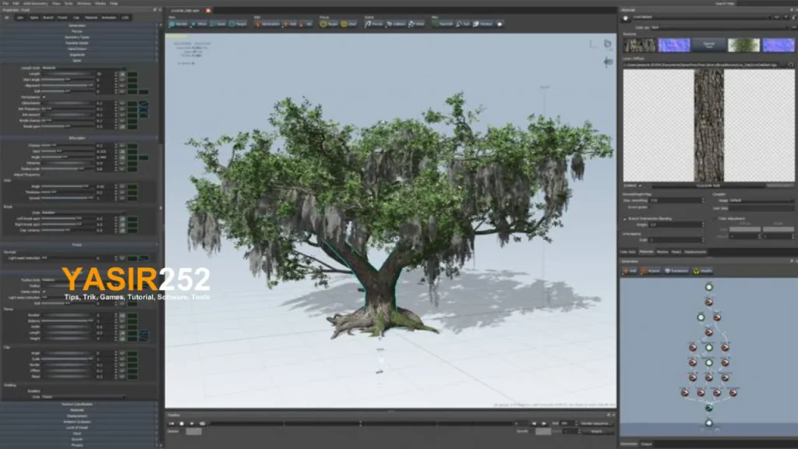Viewport: 798px width, 449px height.
Task: Toggle Branch Intersection Blending checkbox
Action: (x=626, y=218)
